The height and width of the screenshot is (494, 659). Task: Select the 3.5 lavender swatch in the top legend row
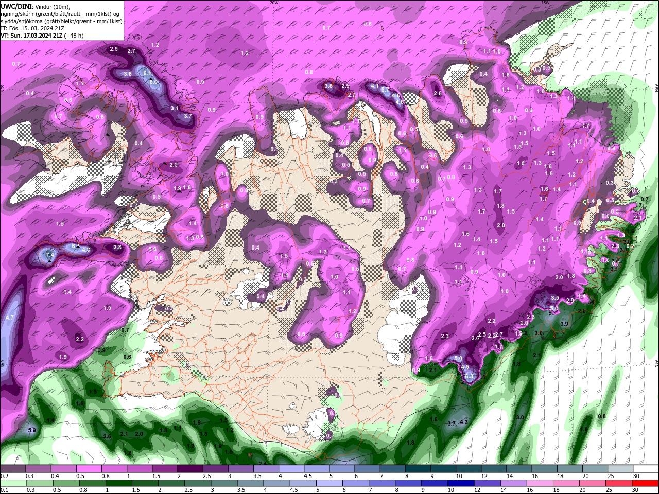point(266,469)
